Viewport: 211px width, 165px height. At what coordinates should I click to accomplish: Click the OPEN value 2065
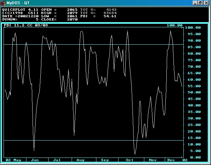pos(72,10)
